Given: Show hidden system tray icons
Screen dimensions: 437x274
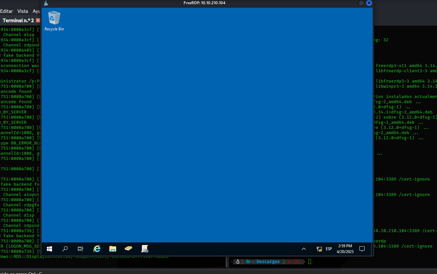Looking at the screenshot, I should 304,249.
